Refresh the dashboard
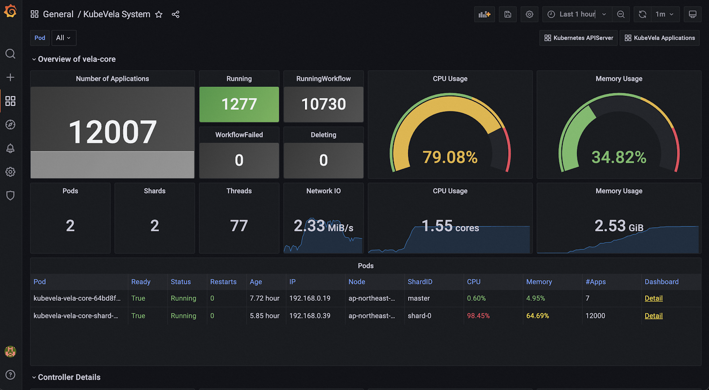Viewport: 709px width, 390px height. 643,14
